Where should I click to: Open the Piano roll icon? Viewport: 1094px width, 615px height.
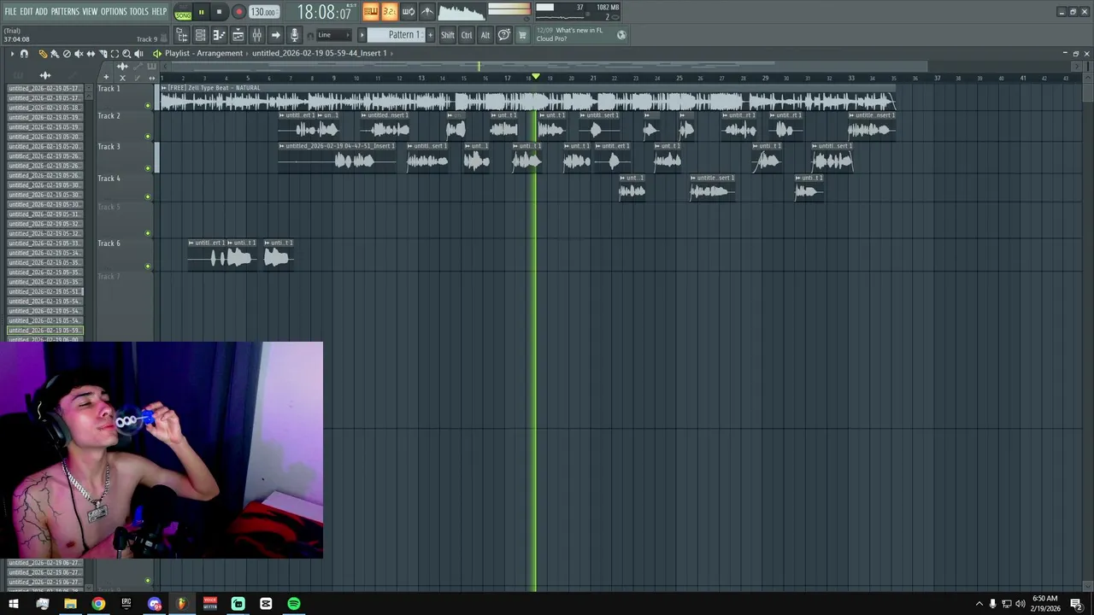pyautogui.click(x=219, y=35)
